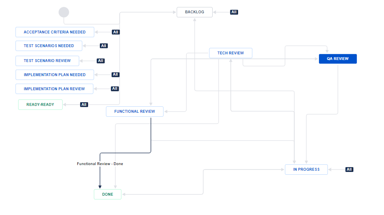Click All badge next to READY-READY
Screen dimensions: 384x215
coord(84,105)
